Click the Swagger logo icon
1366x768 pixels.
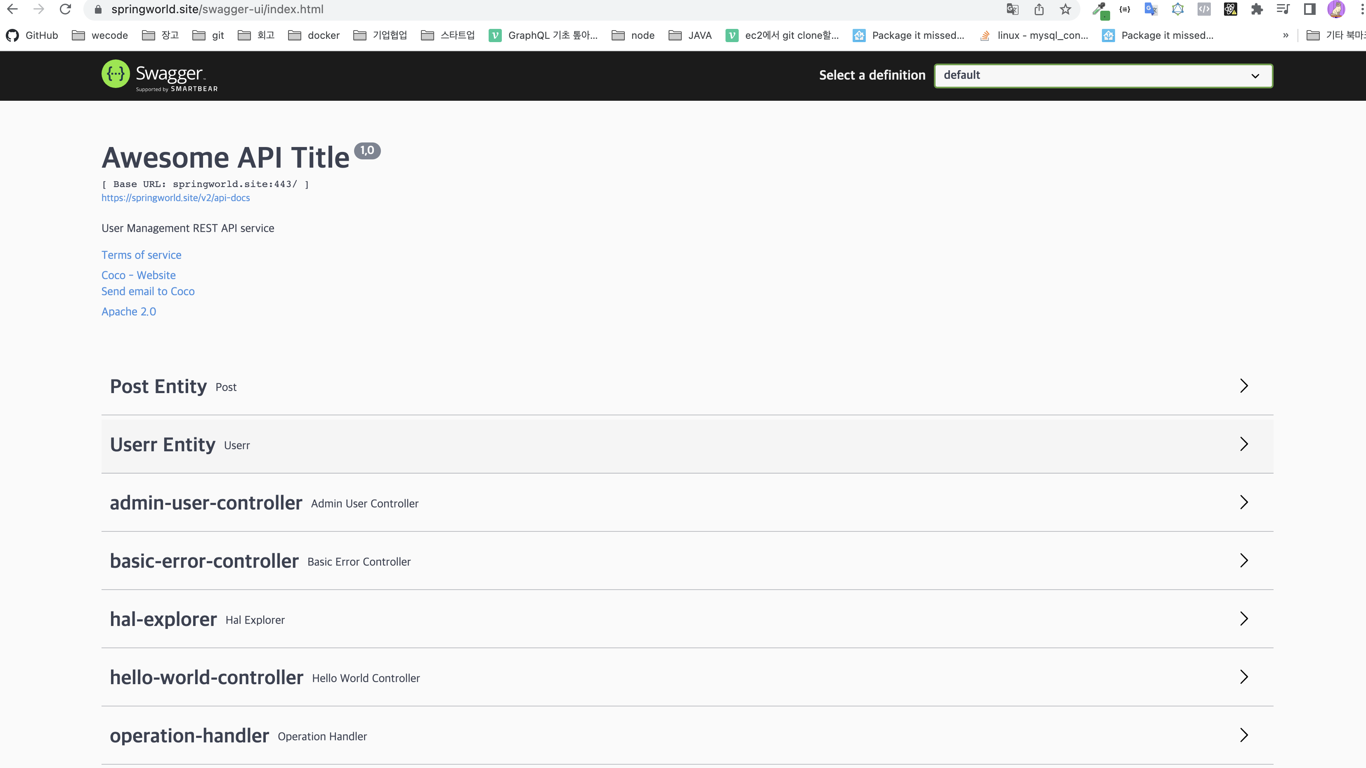115,75
